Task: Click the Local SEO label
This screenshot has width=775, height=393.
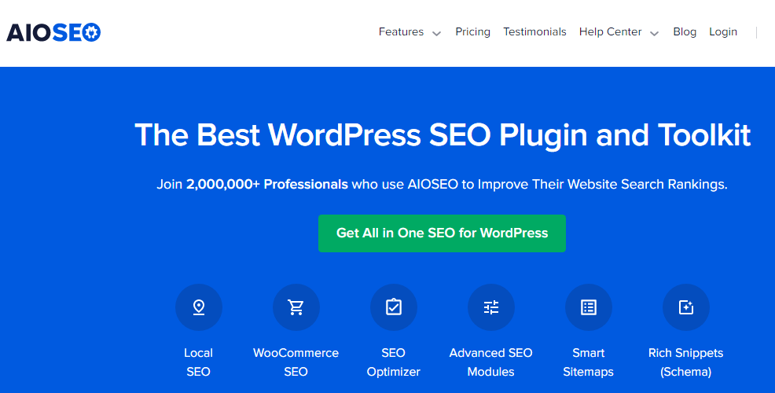Action: point(198,362)
